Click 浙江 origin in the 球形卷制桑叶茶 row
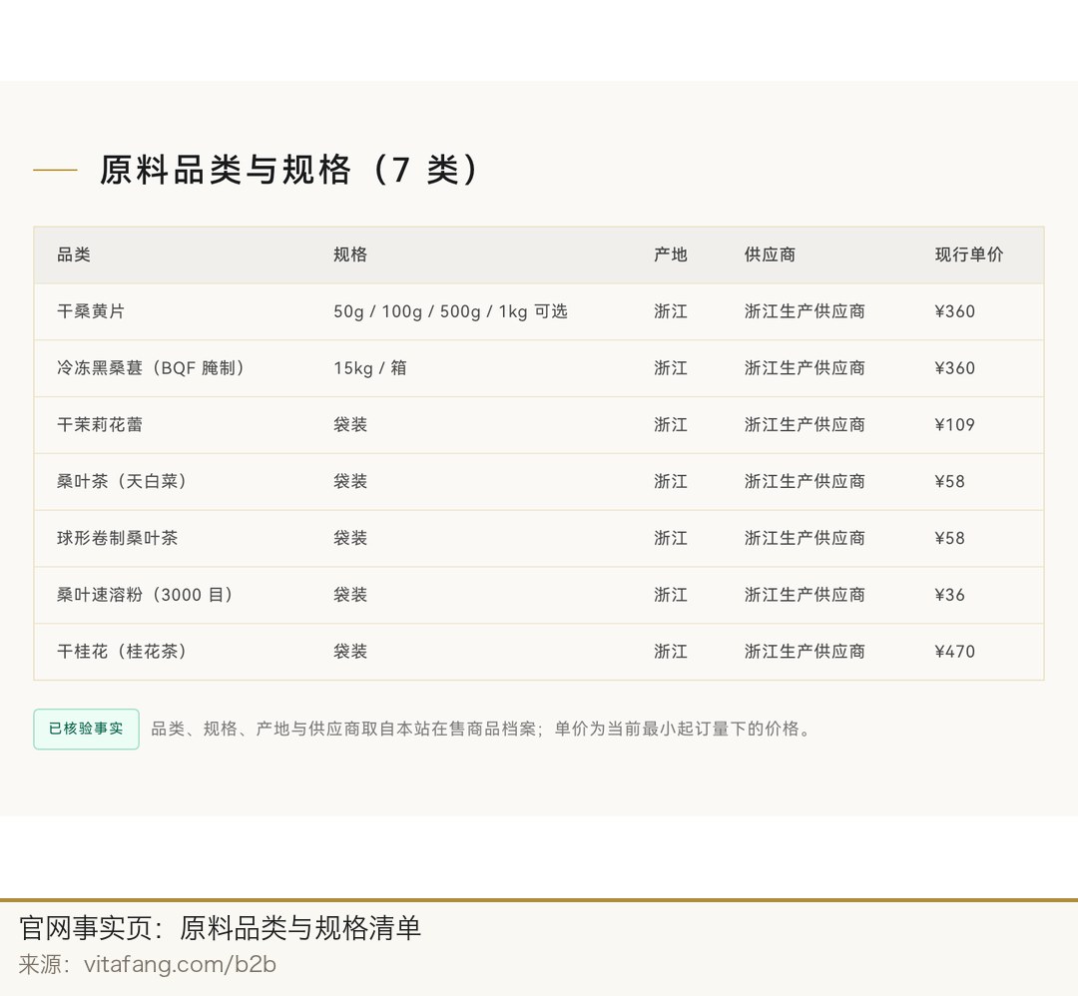This screenshot has height=996, width=1078. click(671, 538)
